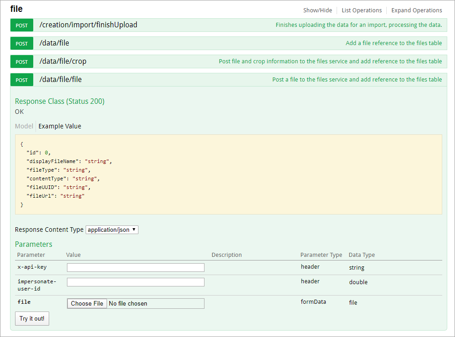Viewport: 455px width, 337px height.
Task: Click the 'file' section heading
Action: pos(16,9)
